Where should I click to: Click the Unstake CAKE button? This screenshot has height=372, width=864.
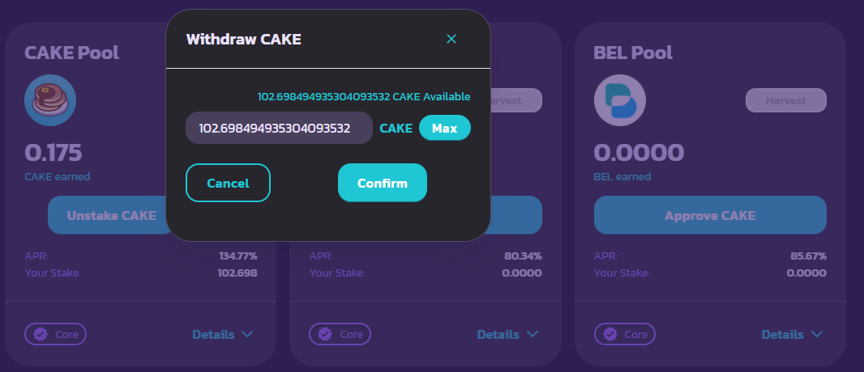point(111,215)
